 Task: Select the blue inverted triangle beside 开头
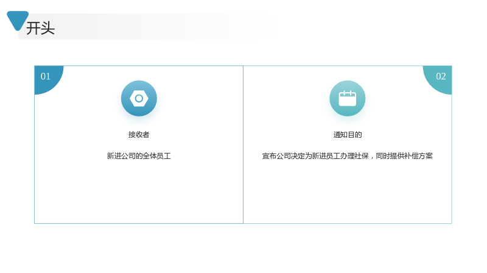click(18, 21)
